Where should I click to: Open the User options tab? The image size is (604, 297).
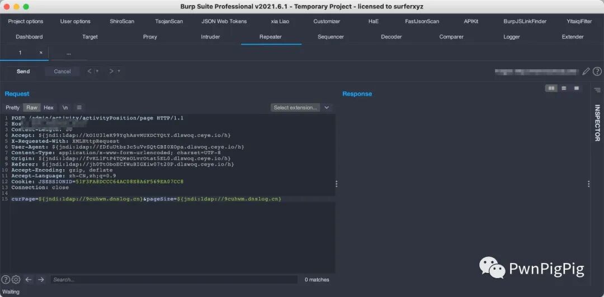(75, 21)
